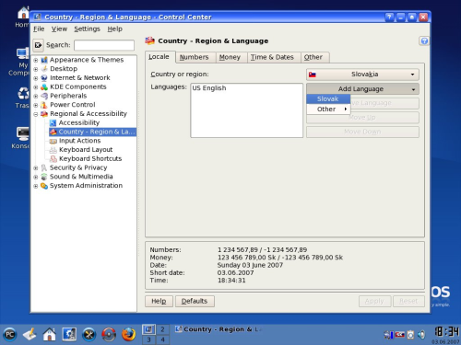Select Keyboard Shortcuts in the tree

(90, 158)
